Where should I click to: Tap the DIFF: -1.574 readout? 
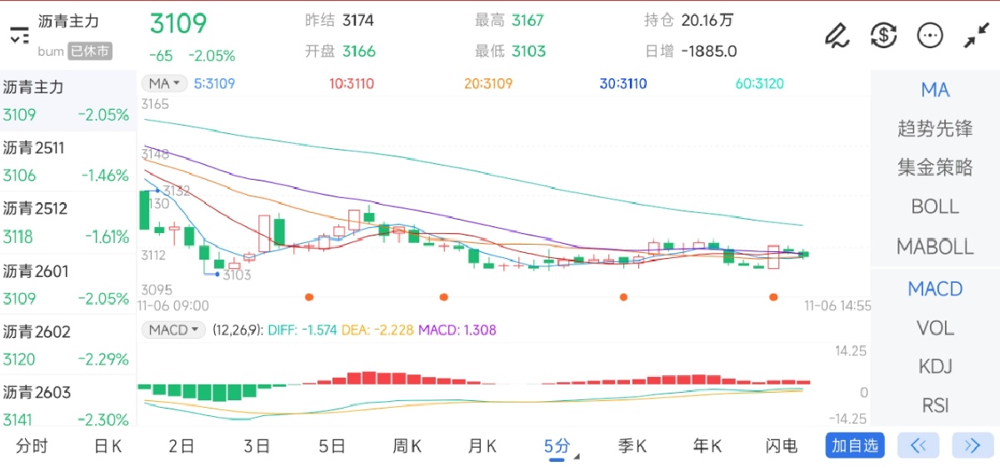pos(301,330)
